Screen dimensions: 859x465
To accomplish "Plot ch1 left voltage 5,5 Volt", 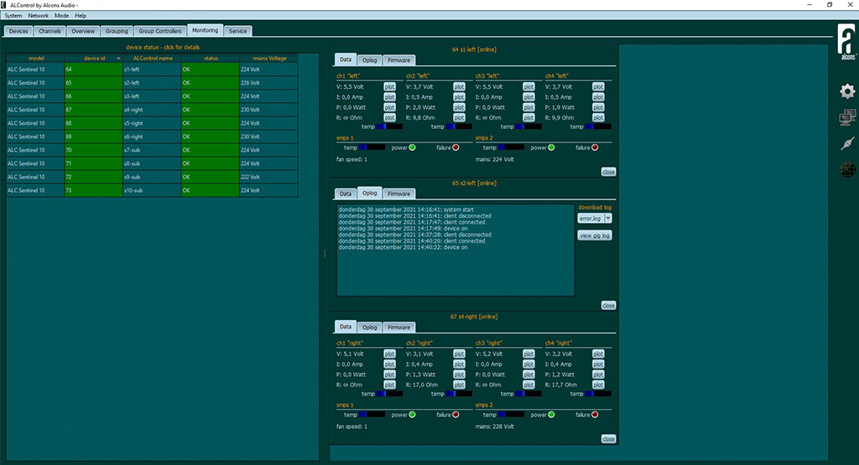I will click(389, 86).
